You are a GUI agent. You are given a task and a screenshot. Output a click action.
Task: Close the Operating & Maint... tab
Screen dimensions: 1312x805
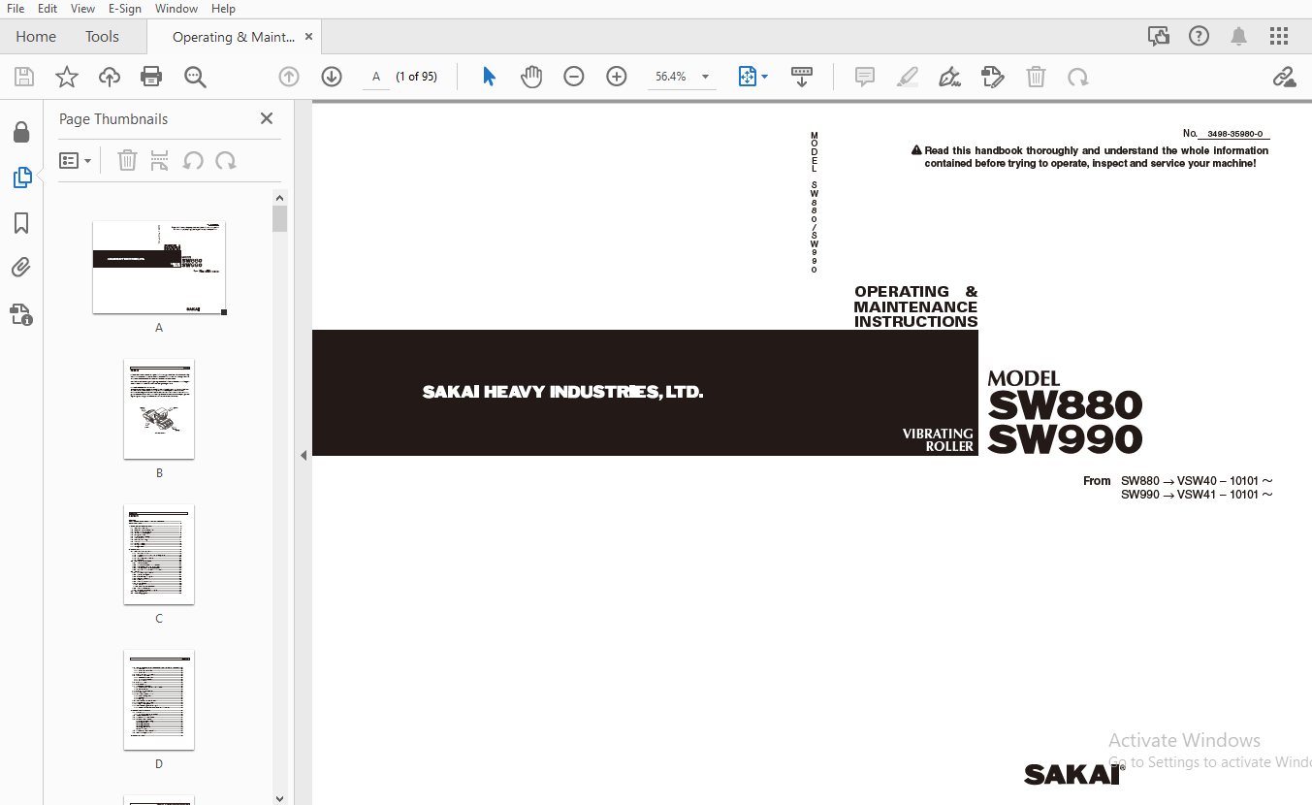(x=308, y=37)
